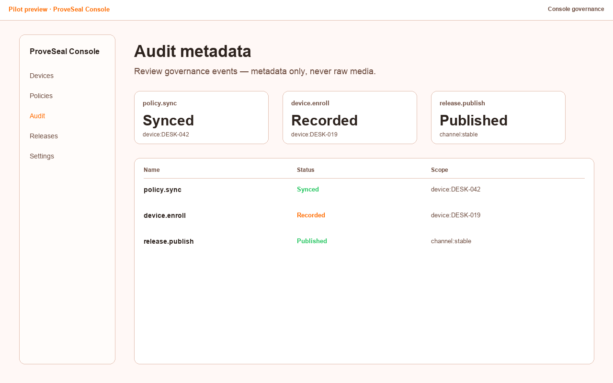
Task: Sort table by Name column header
Action: (x=152, y=170)
